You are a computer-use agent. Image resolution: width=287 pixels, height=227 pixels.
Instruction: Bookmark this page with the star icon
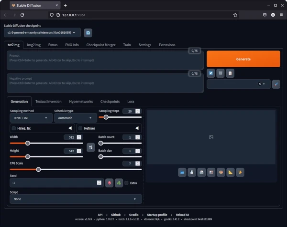[x=235, y=15]
